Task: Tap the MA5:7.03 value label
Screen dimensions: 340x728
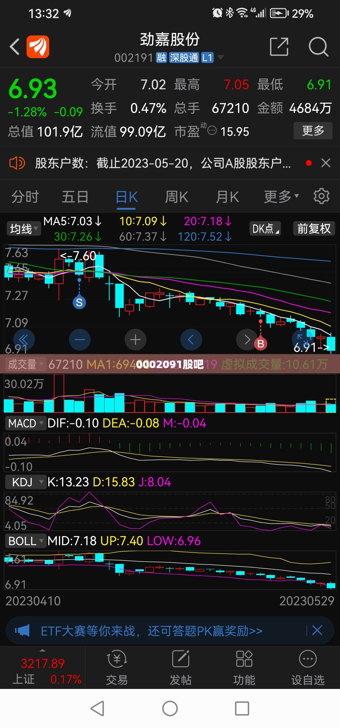Action: [x=73, y=221]
